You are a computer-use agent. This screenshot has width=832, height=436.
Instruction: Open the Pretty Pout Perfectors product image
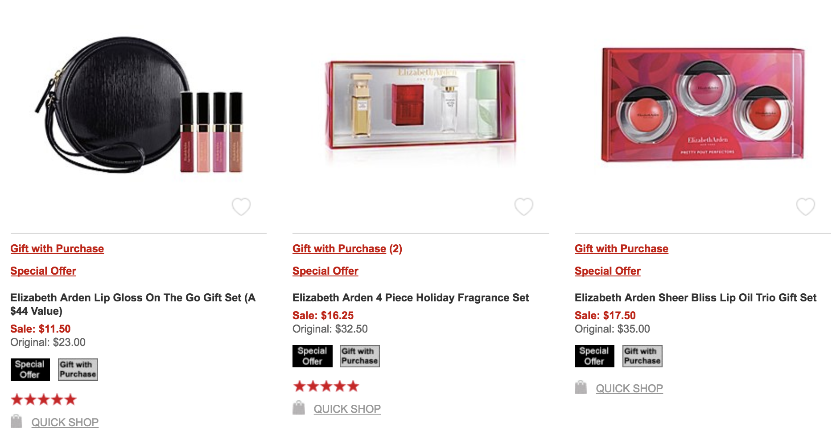point(703,105)
